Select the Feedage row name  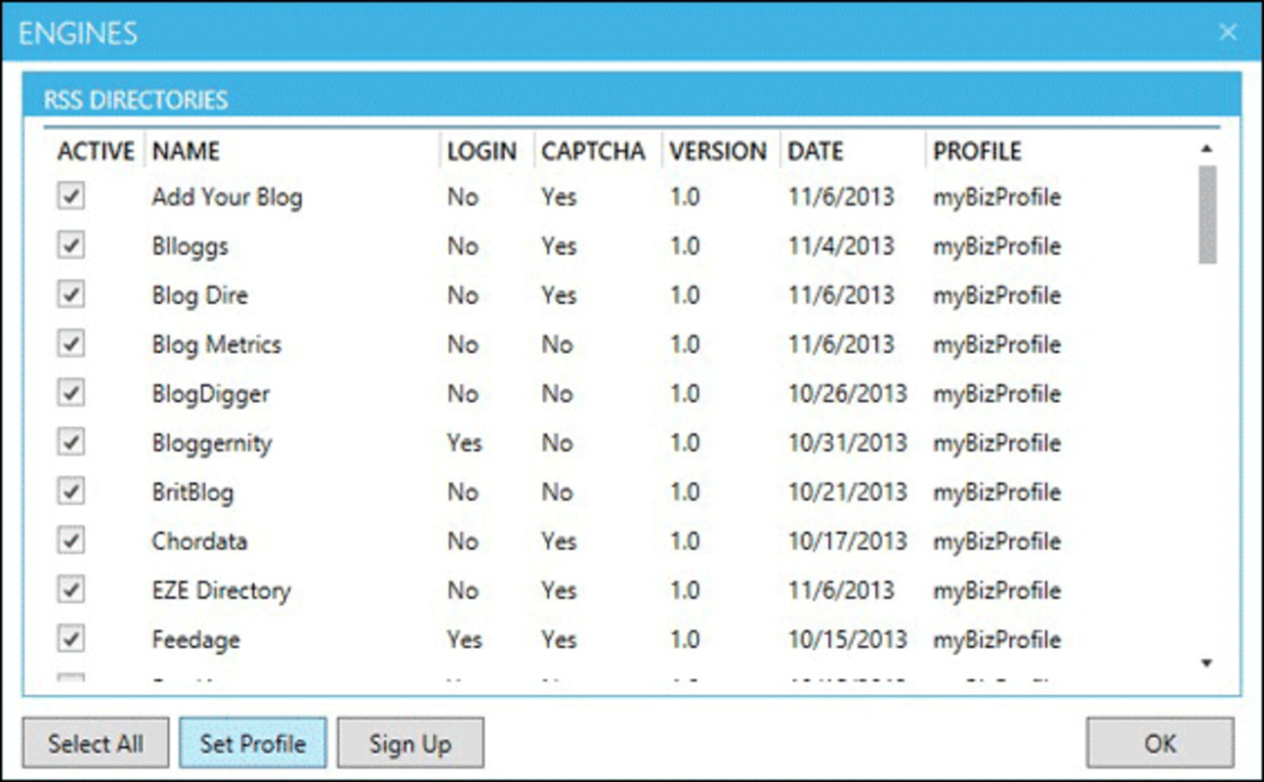click(x=195, y=640)
